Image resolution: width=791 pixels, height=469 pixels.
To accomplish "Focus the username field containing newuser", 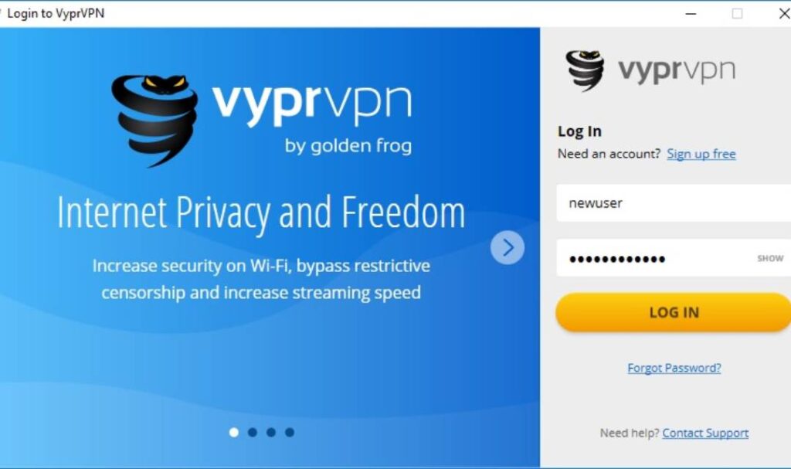I will pyautogui.click(x=674, y=203).
